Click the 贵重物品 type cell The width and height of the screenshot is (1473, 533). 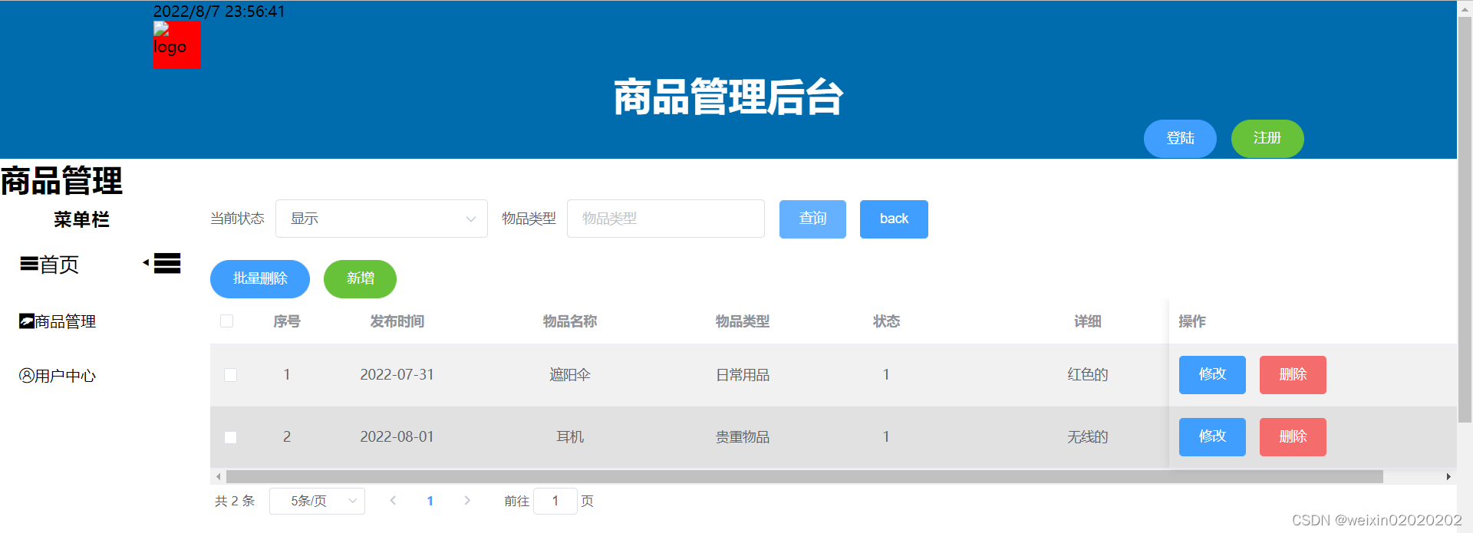click(743, 437)
